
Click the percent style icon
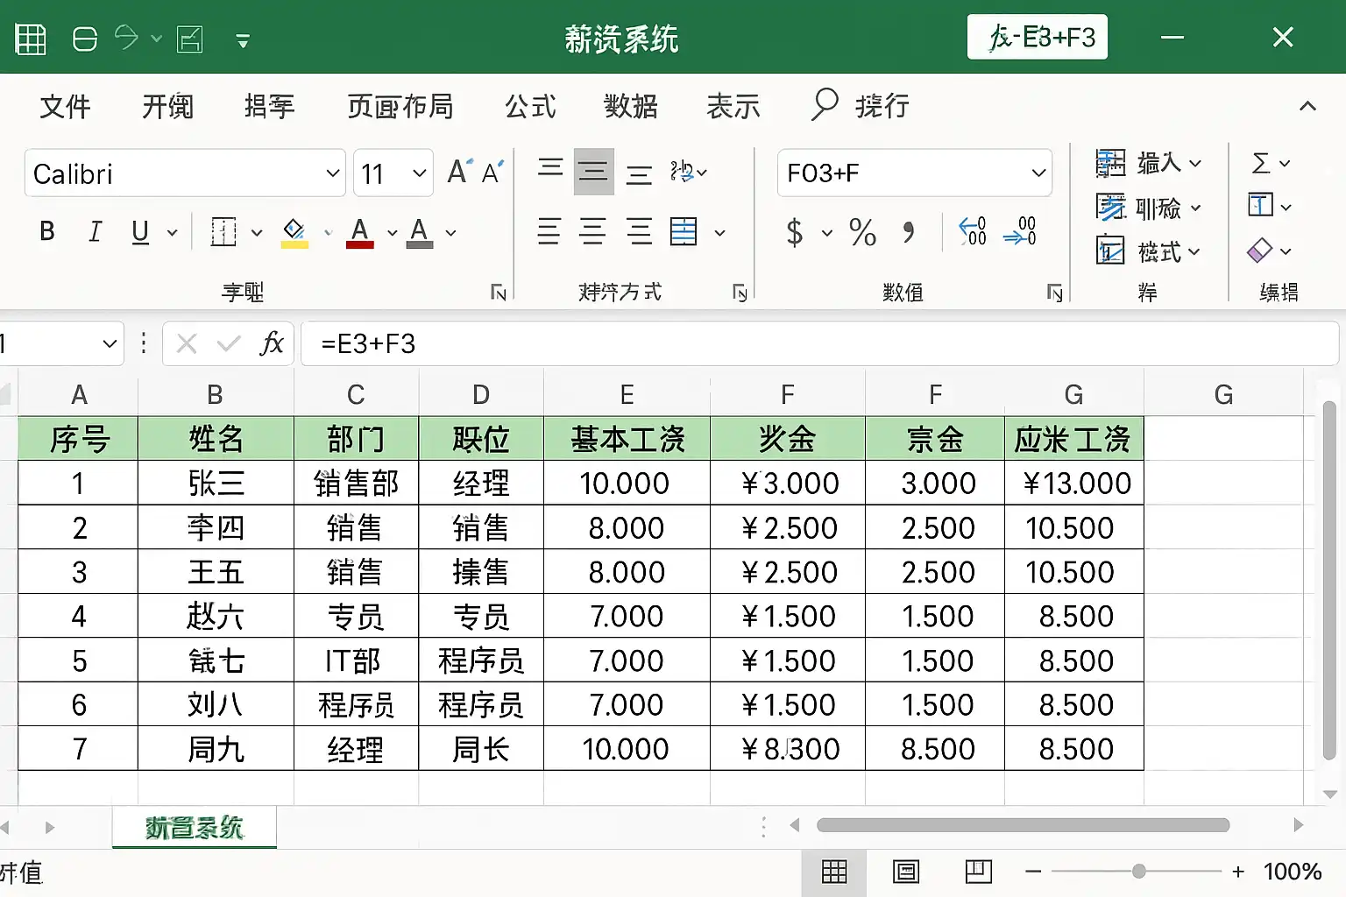(862, 232)
